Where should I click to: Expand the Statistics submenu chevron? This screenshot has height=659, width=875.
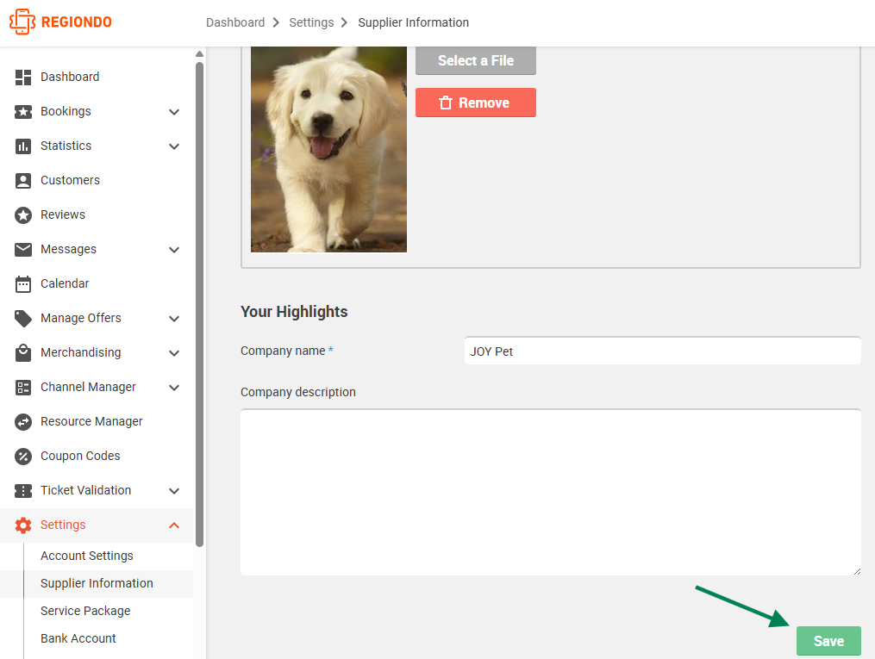pos(174,146)
